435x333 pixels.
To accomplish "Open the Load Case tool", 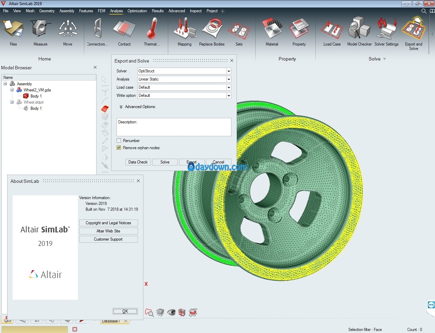I will coord(332,33).
